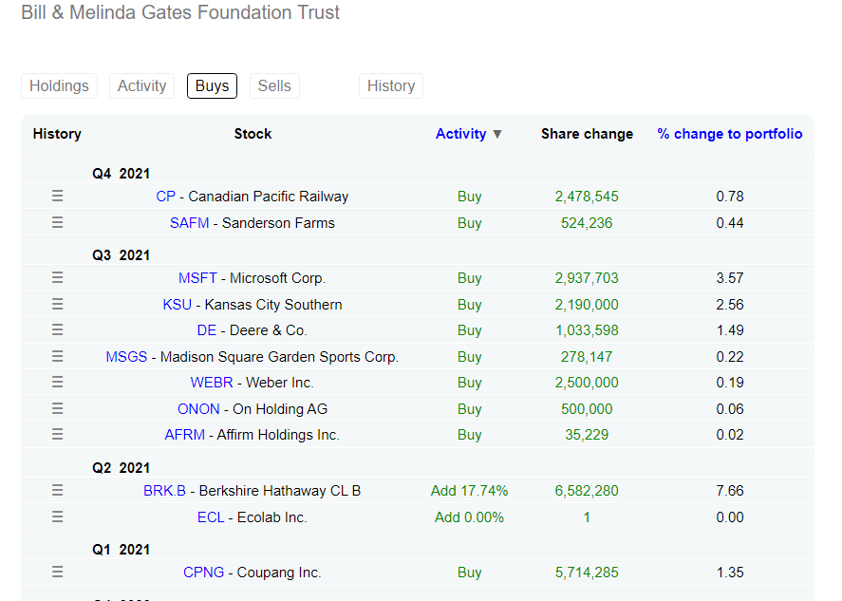Open the BRK.B ticker link
Screen dimensions: 842x601
(164, 491)
